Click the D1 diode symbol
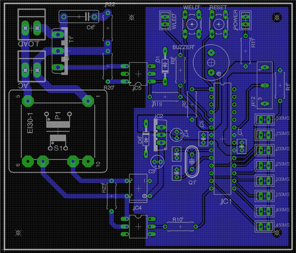The width and height of the screenshot is (296, 253). [x=165, y=66]
